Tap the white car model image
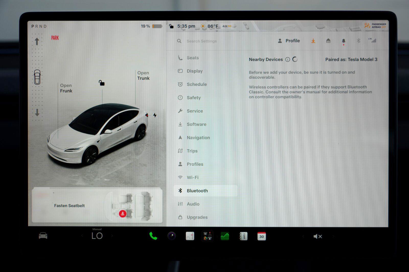Image resolution: width=409 pixels, height=272 pixels. (98, 134)
